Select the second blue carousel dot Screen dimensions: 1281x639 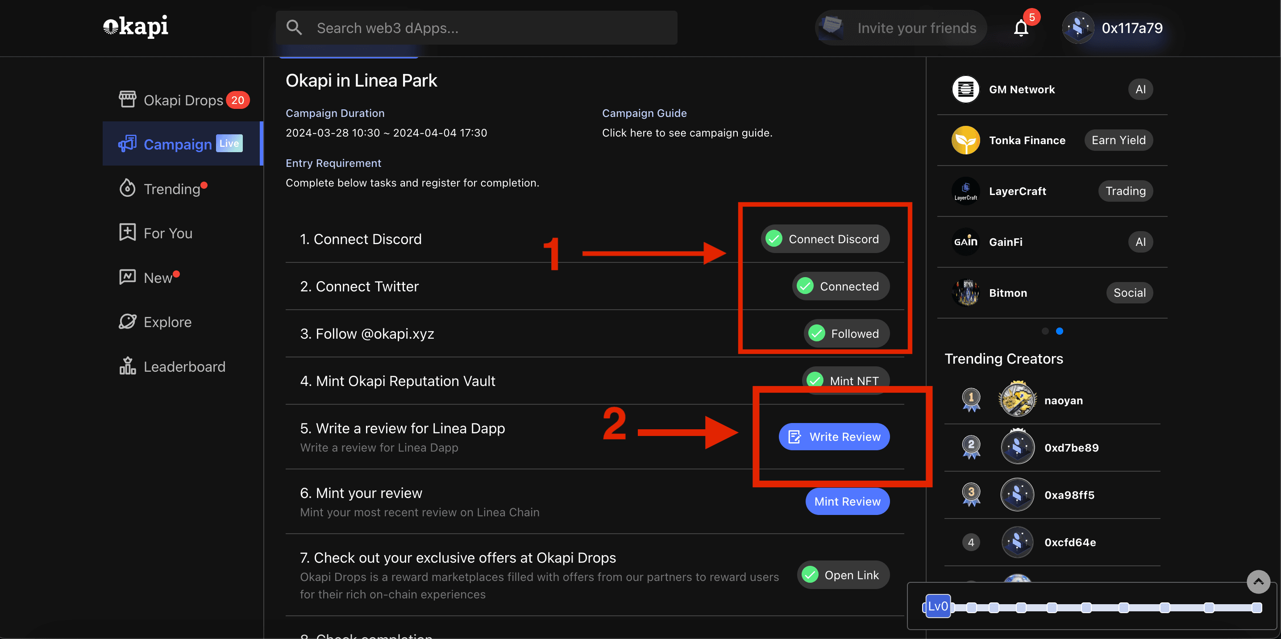click(x=1059, y=331)
